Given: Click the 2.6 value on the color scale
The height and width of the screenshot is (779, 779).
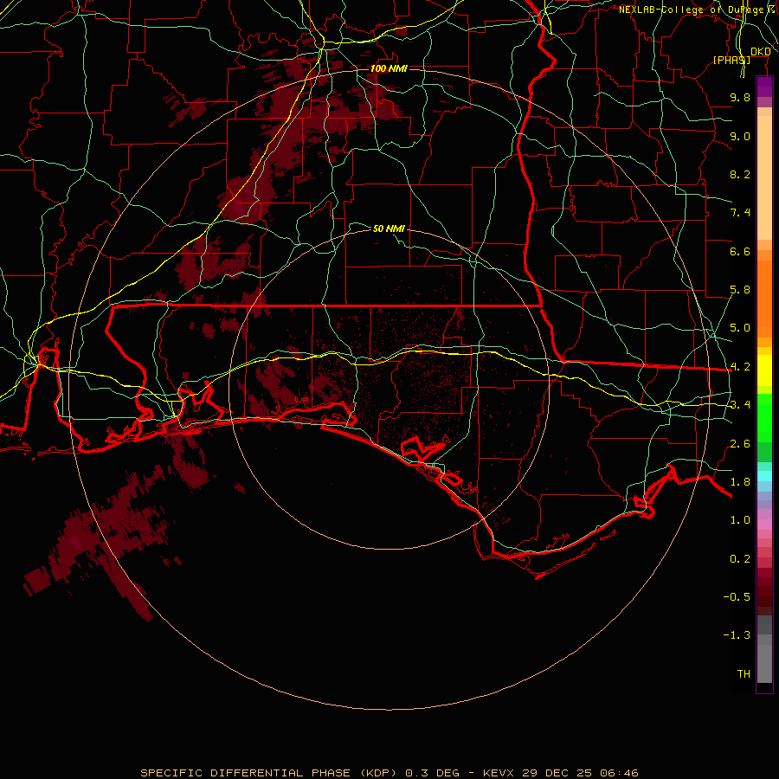Looking at the screenshot, I should [740, 444].
